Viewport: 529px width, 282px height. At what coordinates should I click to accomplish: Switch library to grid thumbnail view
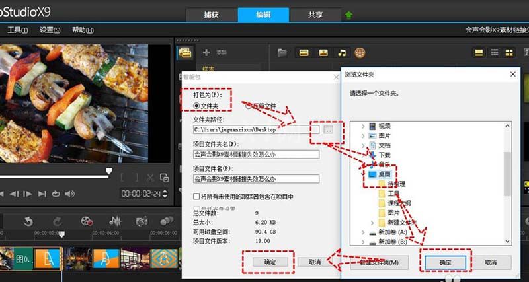(509, 53)
